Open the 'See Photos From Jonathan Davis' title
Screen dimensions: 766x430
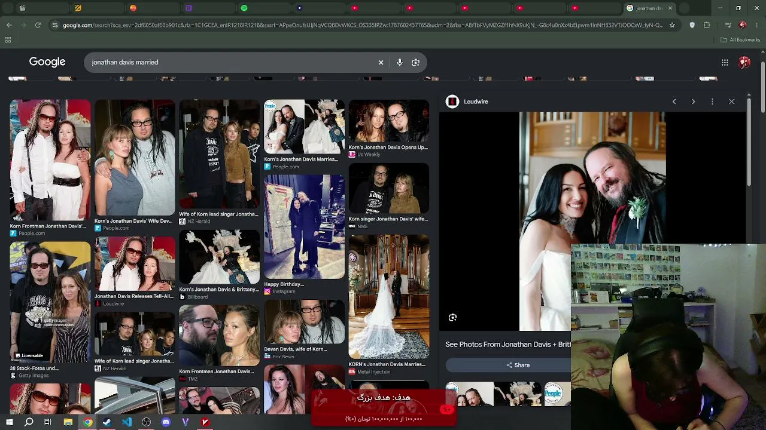click(x=508, y=345)
